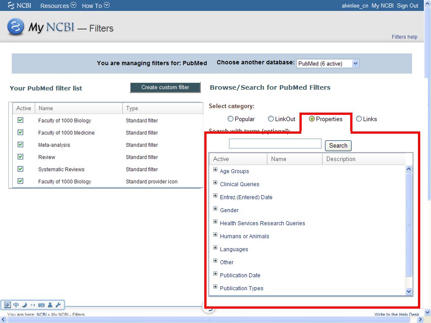Open the soft keyboard from the IME bar
This screenshot has height=323, width=431.
coord(41,305)
